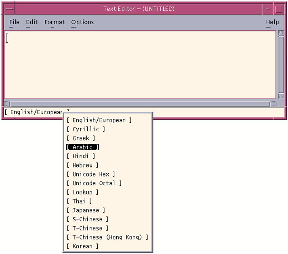Open the window menu button in title bar
Viewport: 288px width, 254px height.
(10, 9)
